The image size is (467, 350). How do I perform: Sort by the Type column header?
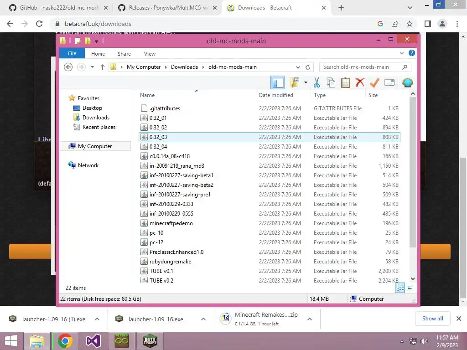(x=320, y=95)
